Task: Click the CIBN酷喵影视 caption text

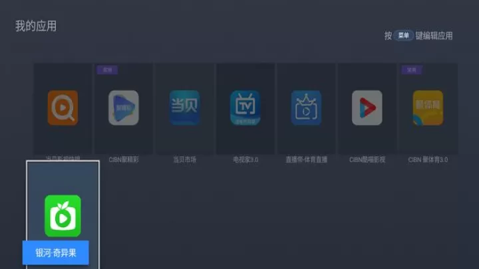Action: (367, 159)
